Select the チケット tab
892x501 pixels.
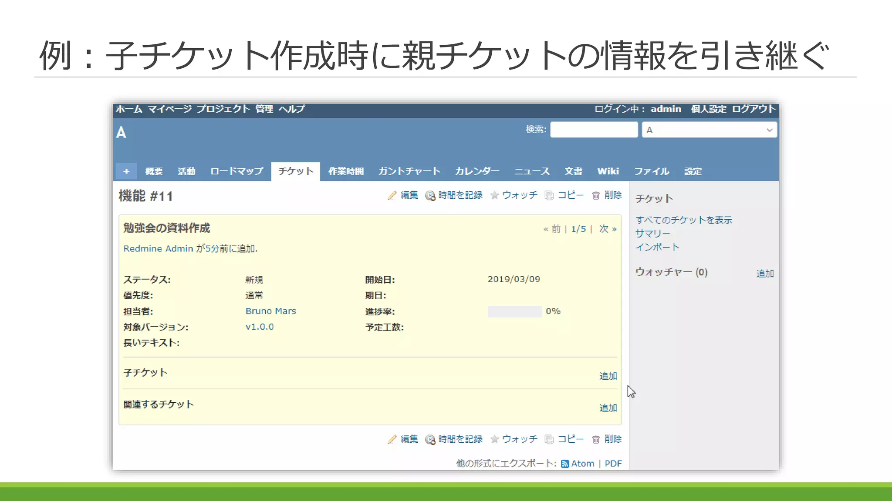point(296,171)
